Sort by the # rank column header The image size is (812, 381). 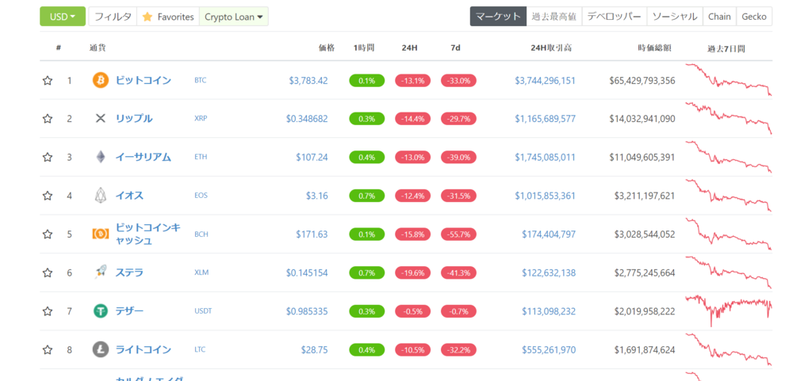tap(59, 48)
